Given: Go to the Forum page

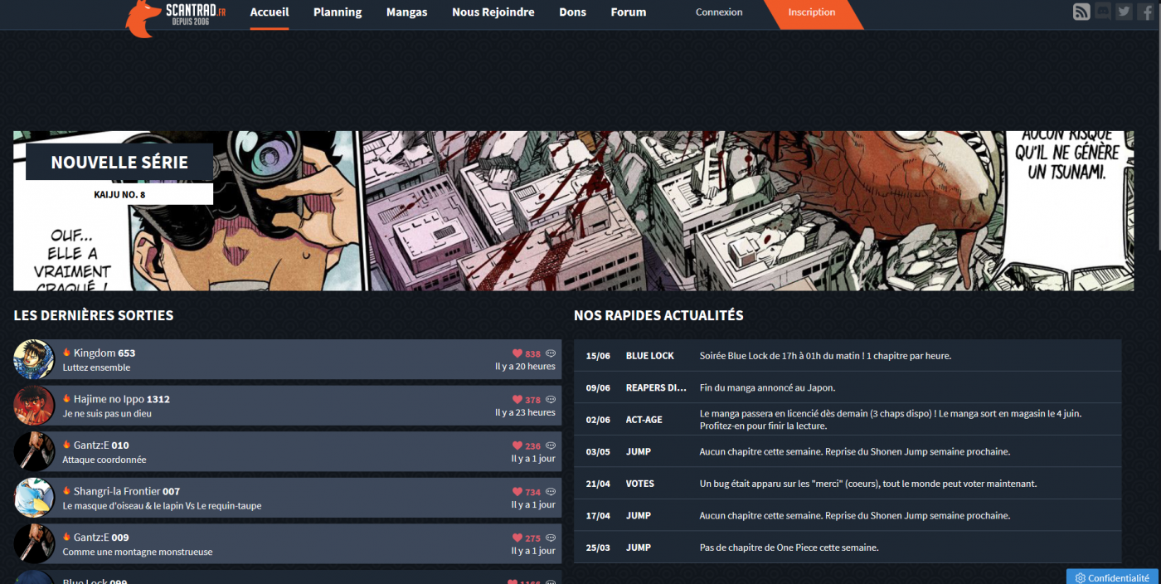Looking at the screenshot, I should pos(629,12).
